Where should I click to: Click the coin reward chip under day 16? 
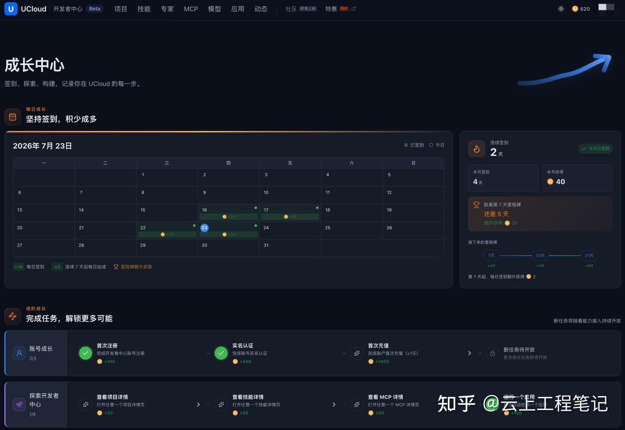click(228, 217)
